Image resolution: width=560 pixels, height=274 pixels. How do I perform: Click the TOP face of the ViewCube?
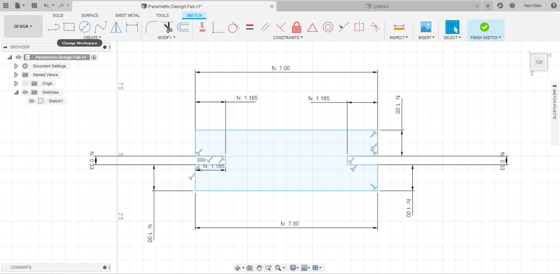pyautogui.click(x=539, y=62)
